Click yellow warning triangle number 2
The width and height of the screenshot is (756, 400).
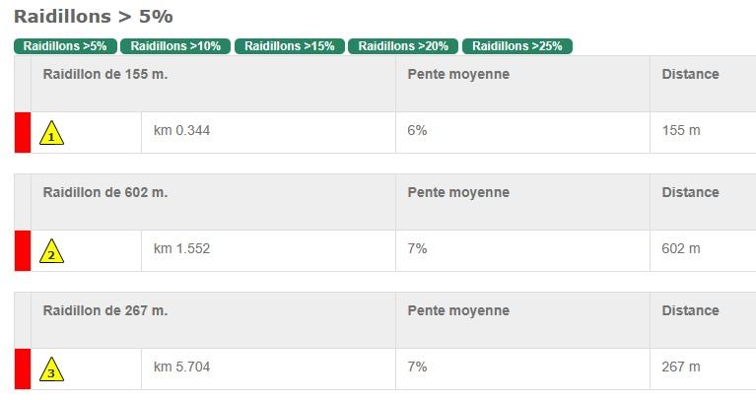(52, 251)
